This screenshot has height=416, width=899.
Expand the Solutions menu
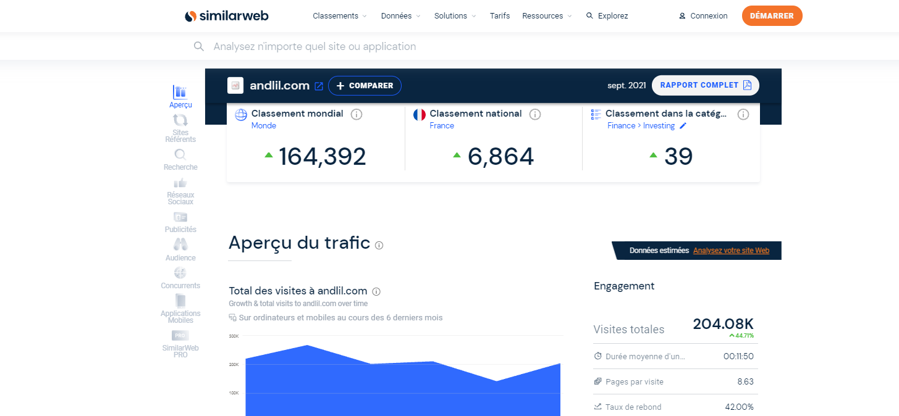(455, 16)
